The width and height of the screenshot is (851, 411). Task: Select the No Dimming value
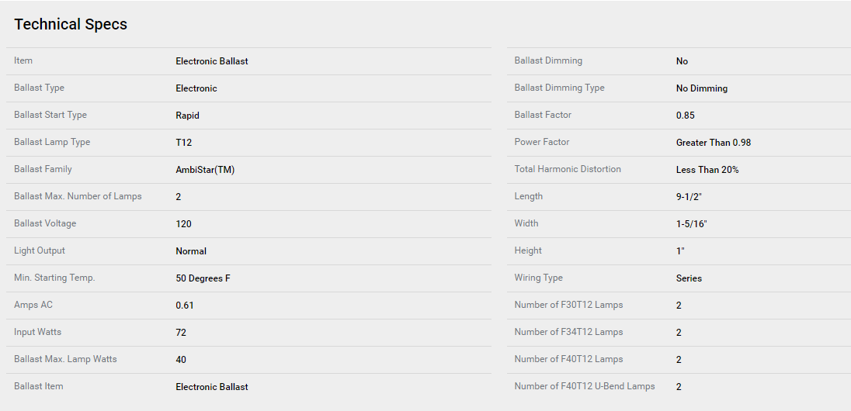coord(702,88)
